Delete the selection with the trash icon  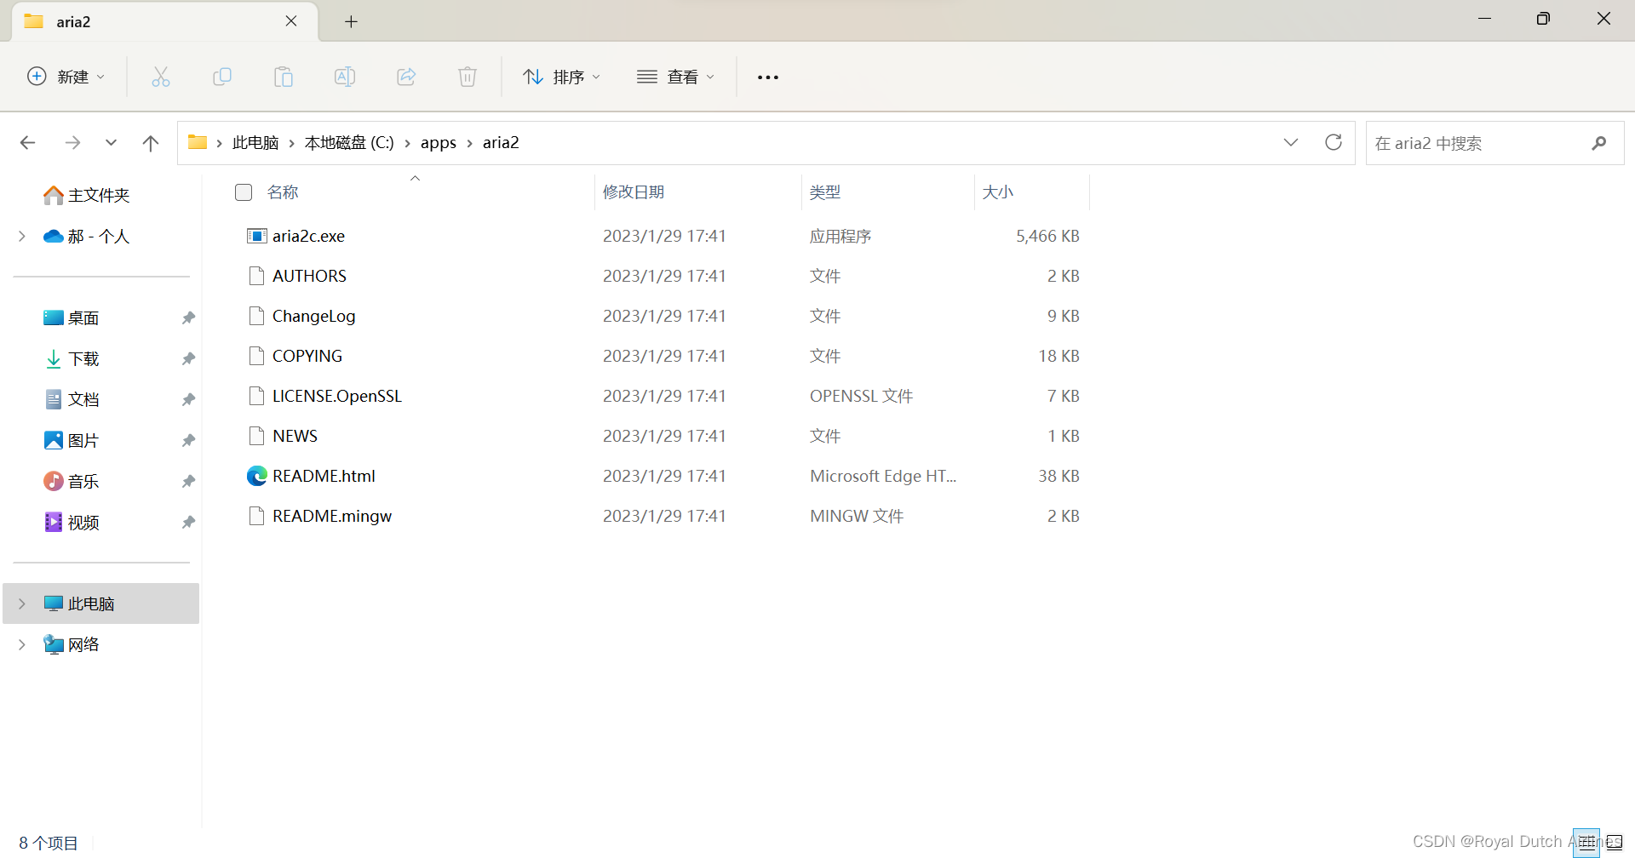coord(467,77)
